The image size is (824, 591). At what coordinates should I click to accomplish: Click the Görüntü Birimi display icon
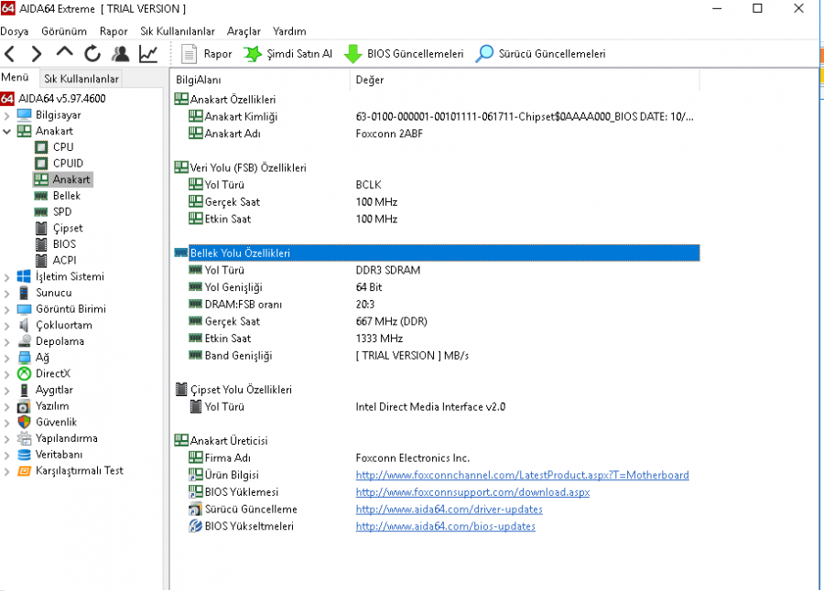pyautogui.click(x=24, y=309)
